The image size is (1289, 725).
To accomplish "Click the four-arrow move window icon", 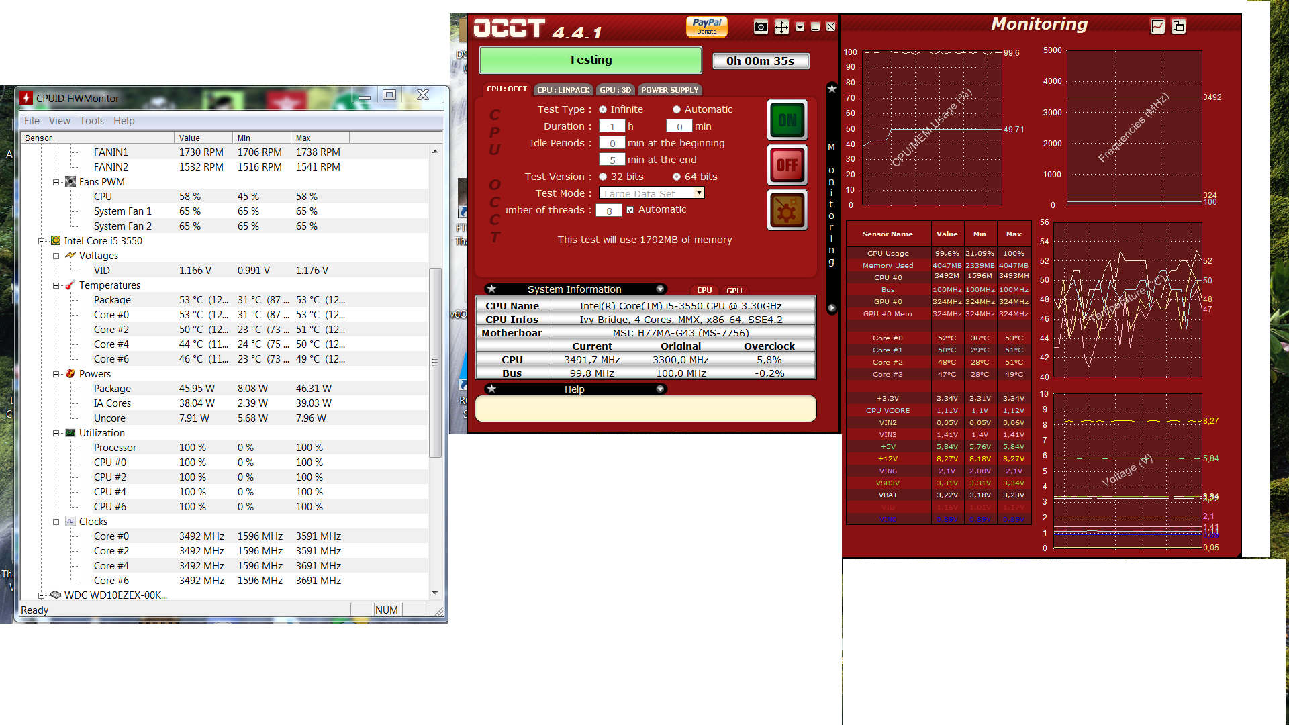I will click(x=781, y=27).
